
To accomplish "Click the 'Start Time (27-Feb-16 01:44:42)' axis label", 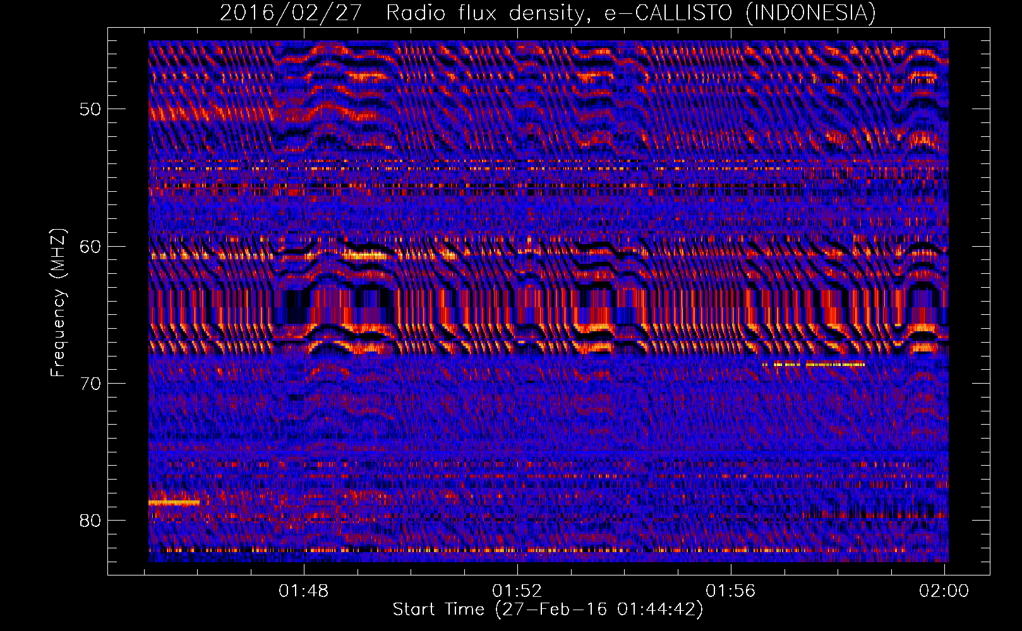I will 548,610.
